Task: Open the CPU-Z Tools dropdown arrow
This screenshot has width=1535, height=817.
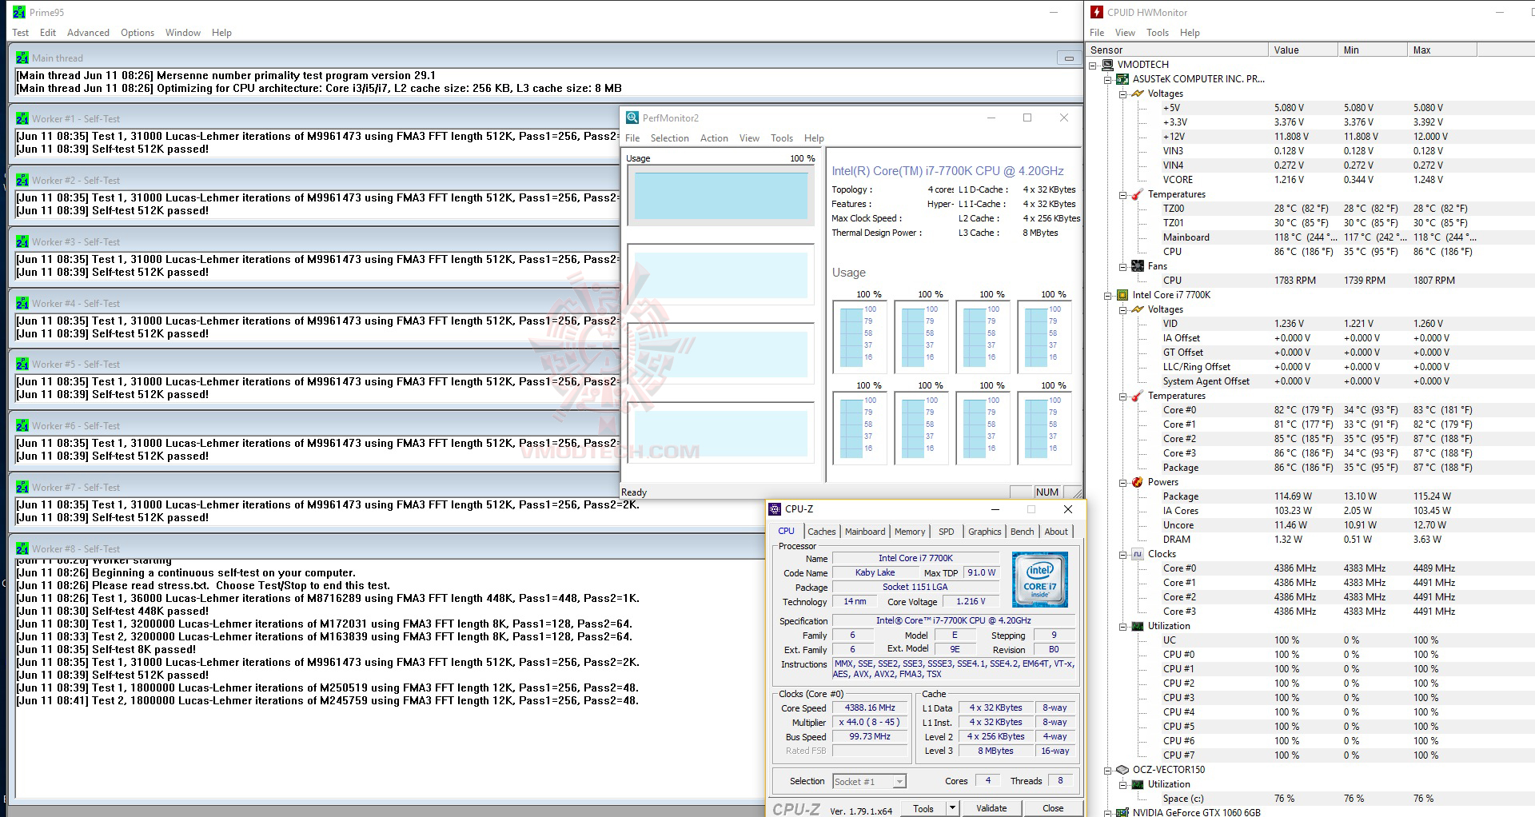Action: coord(952,808)
